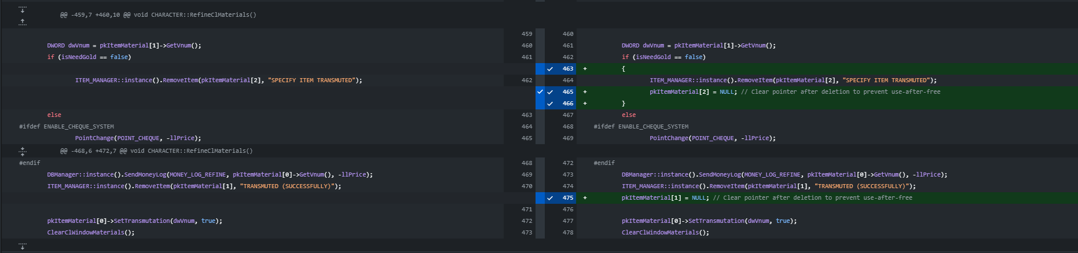The height and width of the screenshot is (253, 1078).
Task: Click the ClearClWindowMaterials() line in the left pane
Action: [90, 233]
